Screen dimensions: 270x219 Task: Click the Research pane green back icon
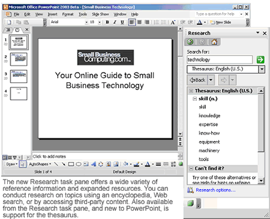pyautogui.click(x=190, y=42)
